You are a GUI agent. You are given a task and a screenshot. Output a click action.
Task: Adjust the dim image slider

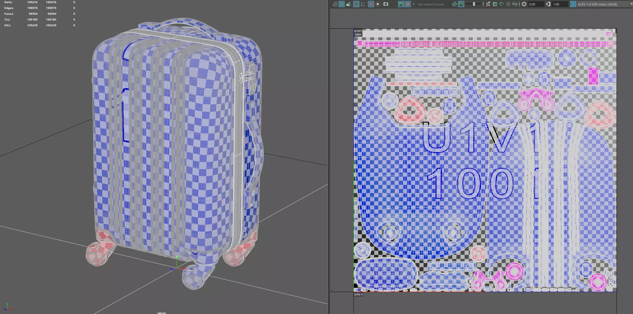[x=474, y=4]
